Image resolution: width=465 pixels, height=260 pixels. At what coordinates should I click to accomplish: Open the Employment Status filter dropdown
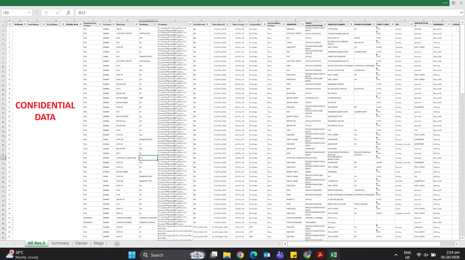(x=100, y=24)
